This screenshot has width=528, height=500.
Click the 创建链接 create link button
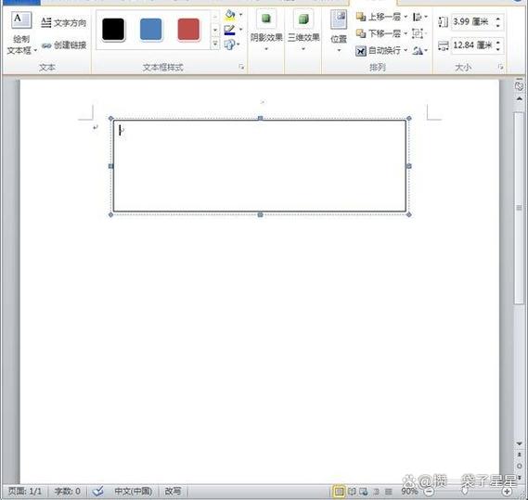click(64, 45)
